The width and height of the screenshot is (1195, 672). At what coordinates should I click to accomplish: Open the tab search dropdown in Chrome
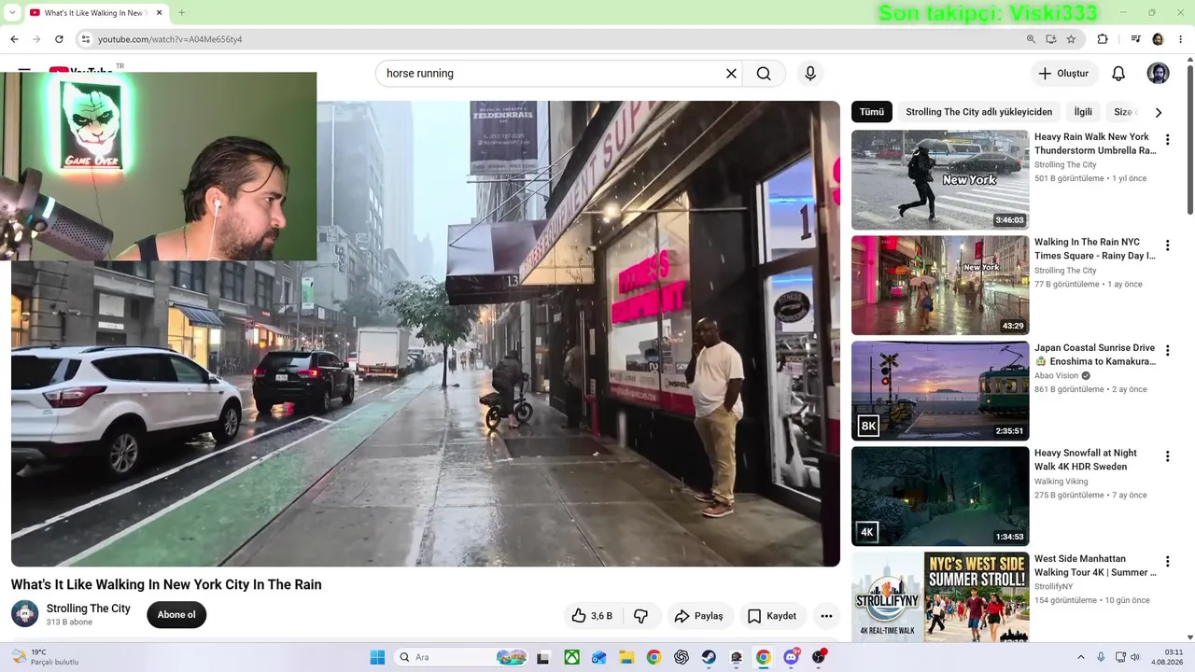pyautogui.click(x=12, y=12)
